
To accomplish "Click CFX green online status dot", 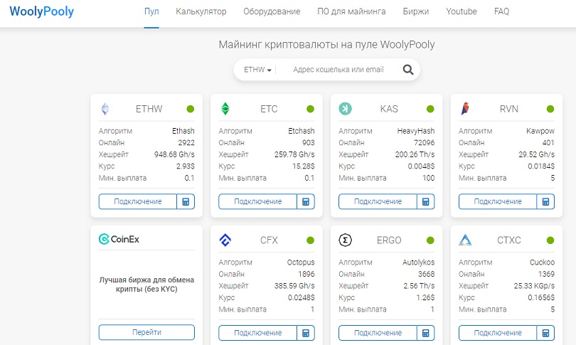I will coord(311,240).
